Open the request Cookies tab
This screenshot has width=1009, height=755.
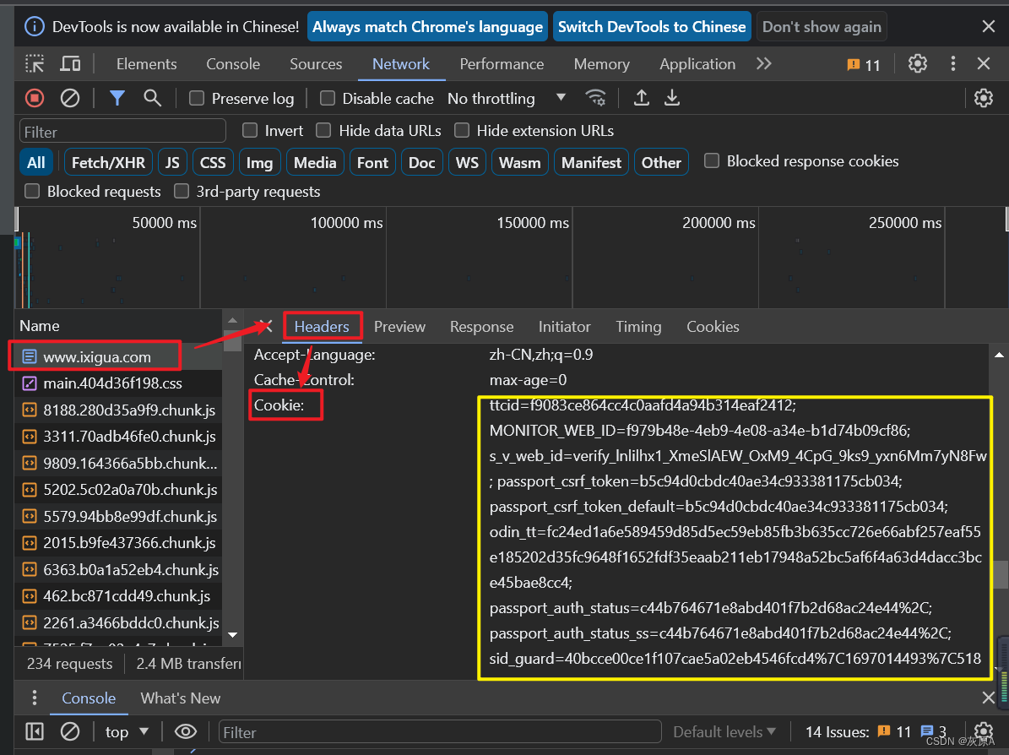pos(713,326)
